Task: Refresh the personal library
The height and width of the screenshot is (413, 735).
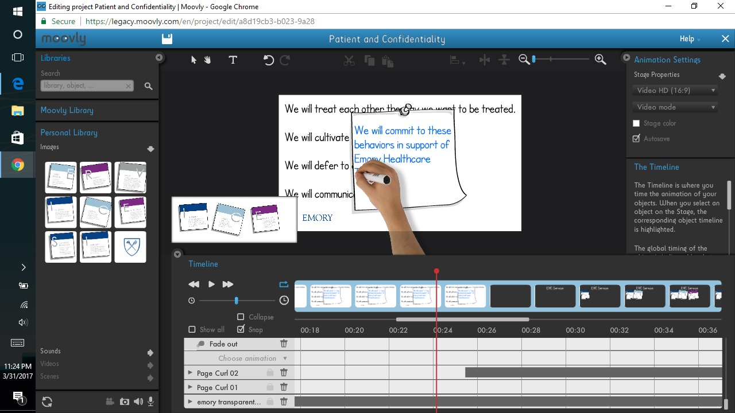Action: tap(47, 402)
